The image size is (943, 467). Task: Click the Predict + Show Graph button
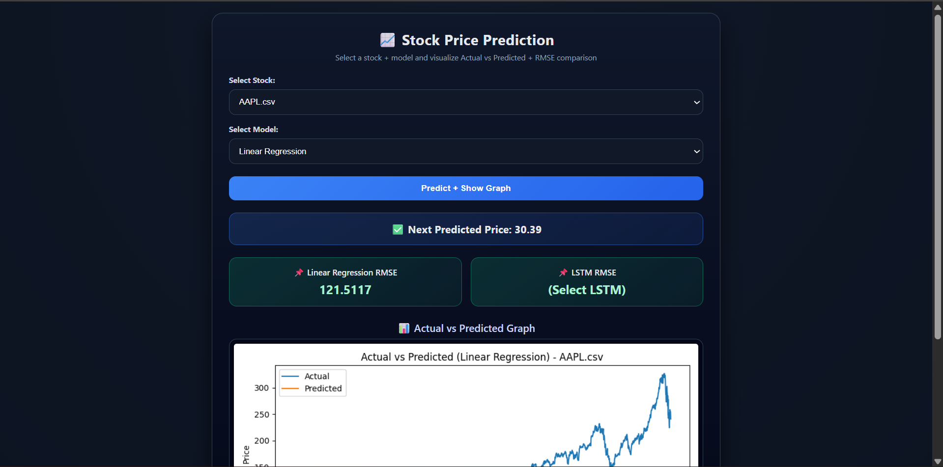click(x=466, y=188)
